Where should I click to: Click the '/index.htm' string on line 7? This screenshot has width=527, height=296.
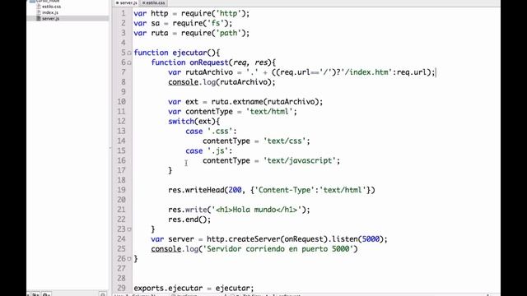click(x=366, y=72)
